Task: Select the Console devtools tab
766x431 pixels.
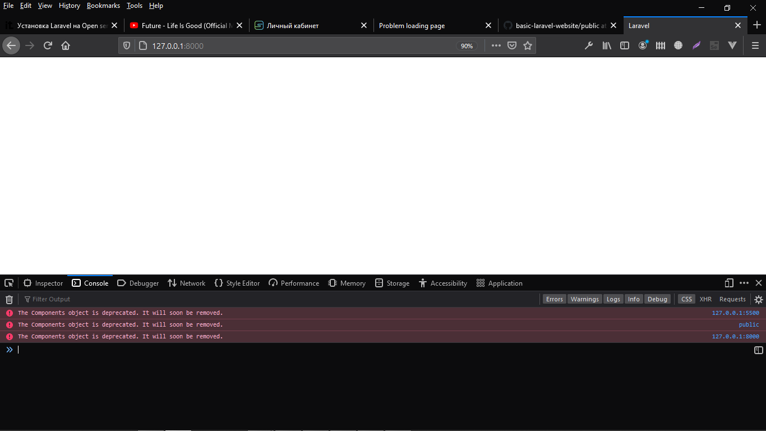Action: click(x=90, y=283)
